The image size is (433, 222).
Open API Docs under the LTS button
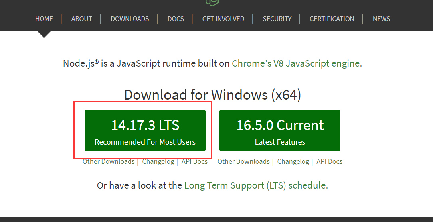(x=194, y=161)
